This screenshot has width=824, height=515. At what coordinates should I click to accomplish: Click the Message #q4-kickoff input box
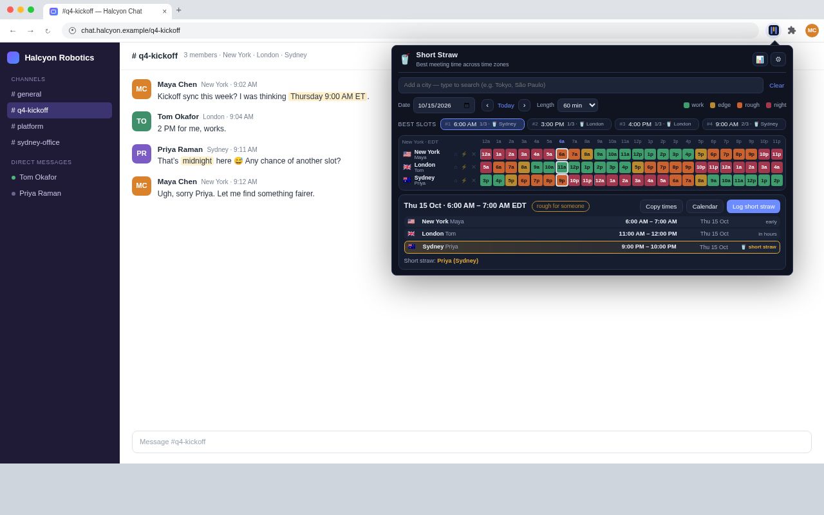point(471,442)
